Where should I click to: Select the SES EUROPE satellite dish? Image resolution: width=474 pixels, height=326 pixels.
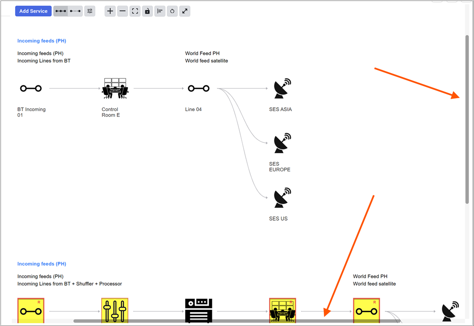(x=283, y=143)
